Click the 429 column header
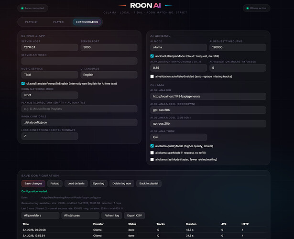The image size is (294, 239). click(x=224, y=224)
